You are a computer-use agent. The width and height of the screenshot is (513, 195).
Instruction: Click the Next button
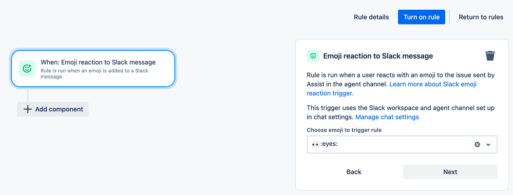[450, 172]
